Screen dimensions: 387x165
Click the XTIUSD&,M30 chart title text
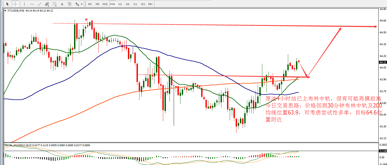[x=16, y=11]
